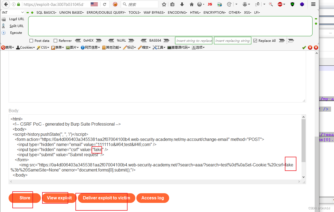Open the browser hamburger menu
334x212 pixels.
pos(313,4)
